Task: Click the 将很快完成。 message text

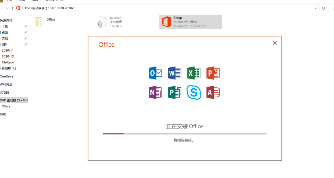Action: [183, 140]
